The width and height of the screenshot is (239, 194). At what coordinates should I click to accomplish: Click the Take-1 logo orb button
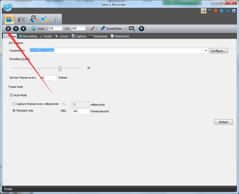pos(8,7)
